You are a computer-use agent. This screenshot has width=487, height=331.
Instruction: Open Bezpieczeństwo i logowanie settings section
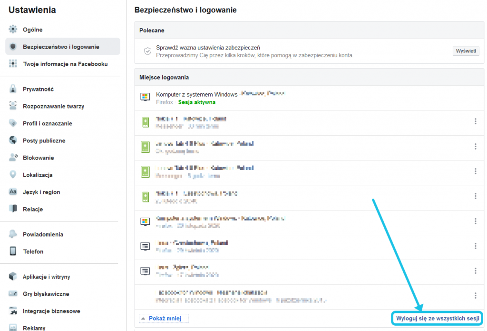point(61,47)
